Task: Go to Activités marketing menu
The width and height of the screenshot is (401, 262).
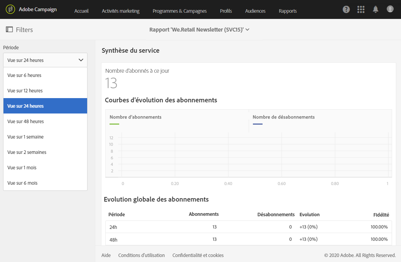Action: click(121, 11)
